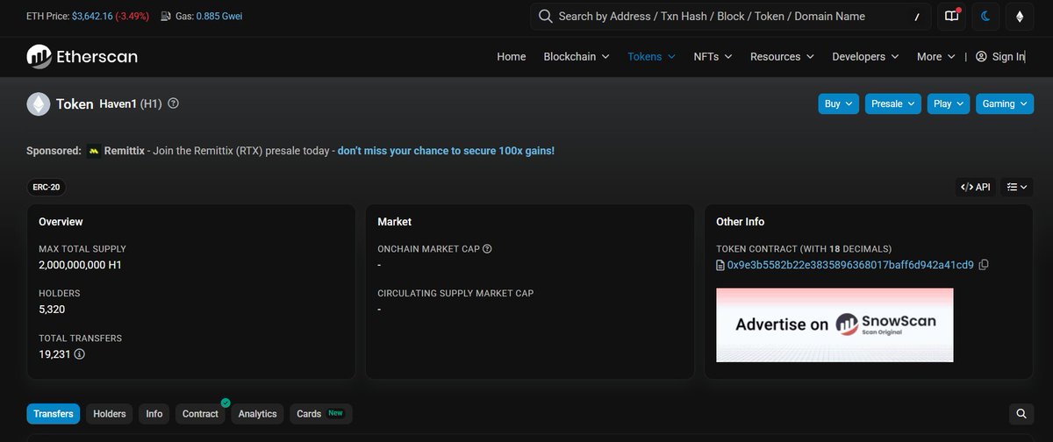Image resolution: width=1053 pixels, height=442 pixels.
Task: Click the question mark next to Haven1 (H1)
Action: pyautogui.click(x=173, y=103)
